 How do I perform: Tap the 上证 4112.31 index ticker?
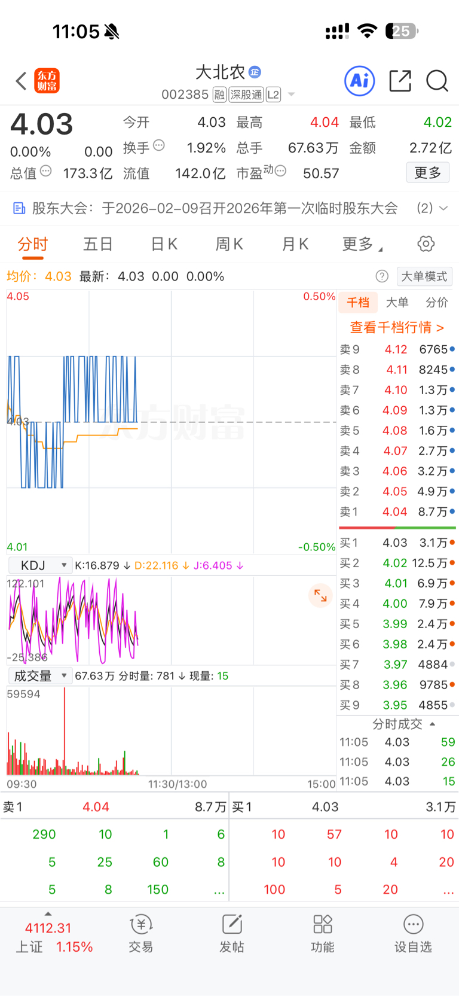click(53, 937)
